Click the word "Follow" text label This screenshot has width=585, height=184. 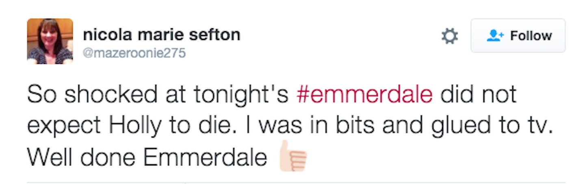point(531,36)
